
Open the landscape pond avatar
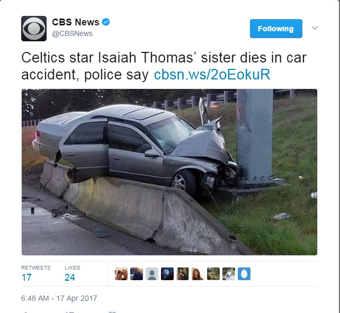(213, 274)
